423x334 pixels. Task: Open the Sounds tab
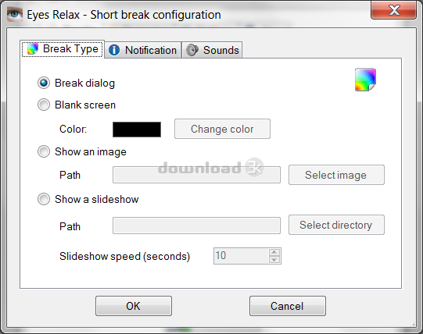point(212,50)
